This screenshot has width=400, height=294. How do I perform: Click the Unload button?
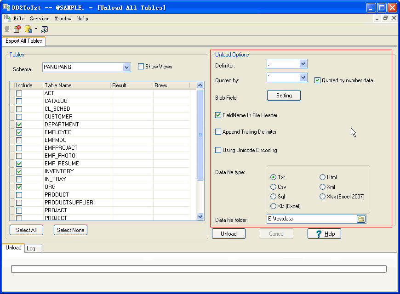point(229,233)
